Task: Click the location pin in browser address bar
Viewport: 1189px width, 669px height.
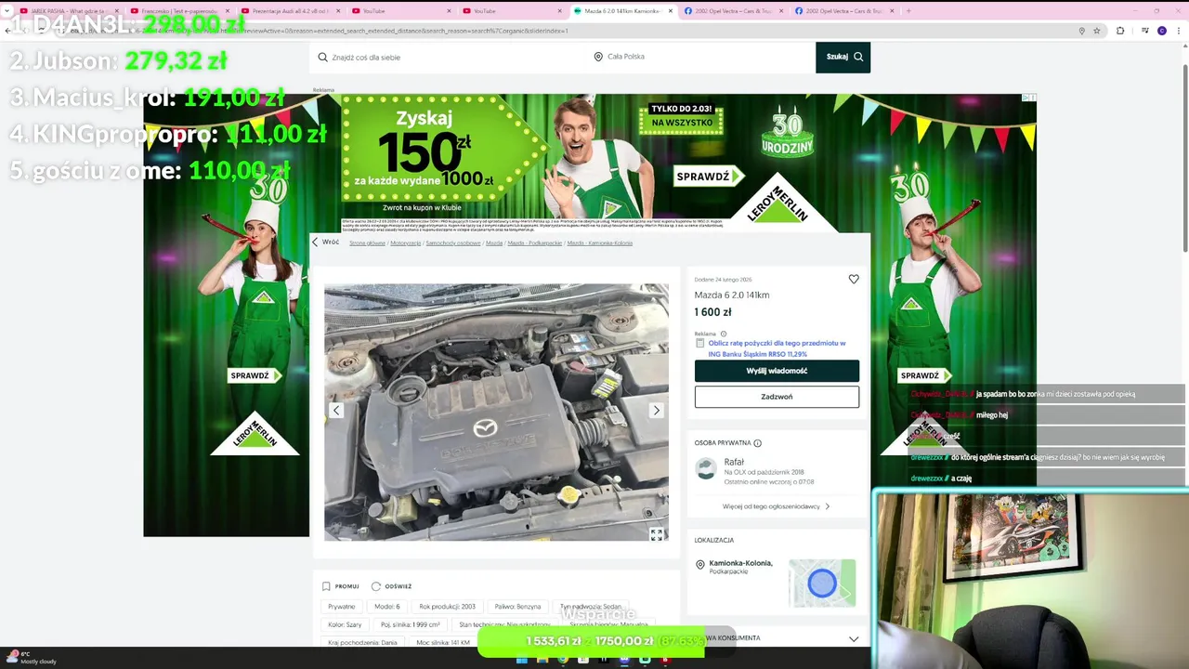Action: click(x=1081, y=31)
